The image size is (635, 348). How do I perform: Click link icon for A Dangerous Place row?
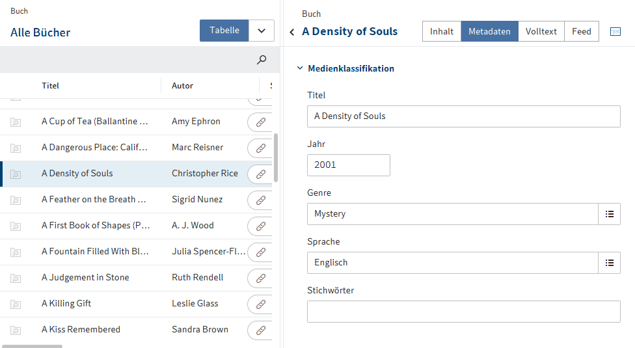click(x=260, y=148)
